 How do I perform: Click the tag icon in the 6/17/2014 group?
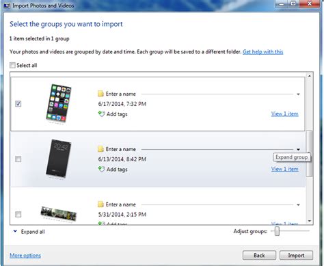(101, 114)
